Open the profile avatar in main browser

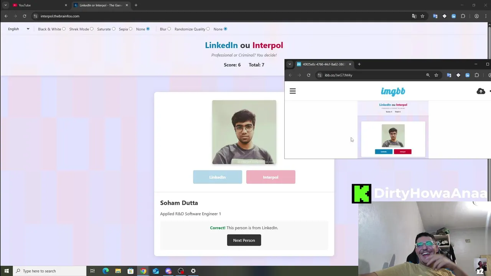[x=476, y=16]
